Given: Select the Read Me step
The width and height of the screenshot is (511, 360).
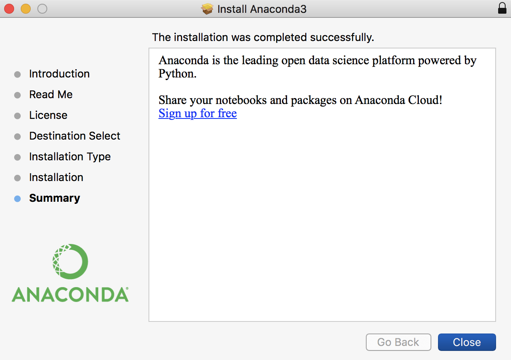Looking at the screenshot, I should (51, 94).
